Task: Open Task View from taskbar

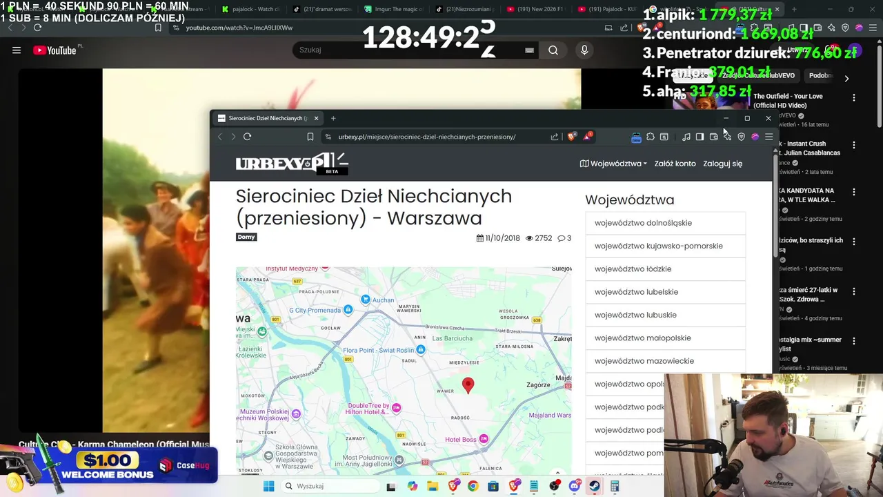Action: [x=391, y=486]
